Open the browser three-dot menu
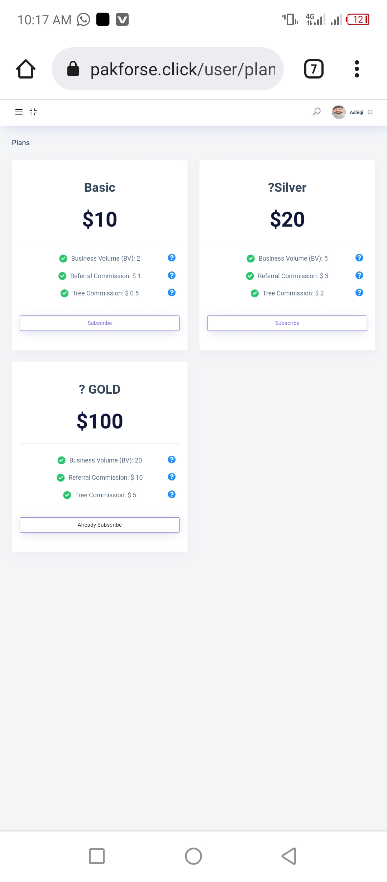The width and height of the screenshot is (387, 882). coord(357,69)
